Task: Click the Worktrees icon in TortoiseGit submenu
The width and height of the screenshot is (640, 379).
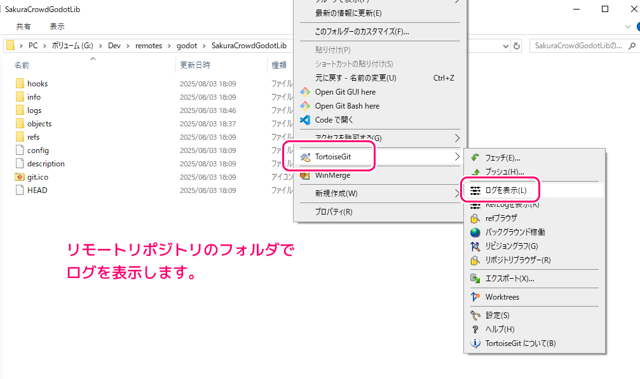Action: pos(475,297)
